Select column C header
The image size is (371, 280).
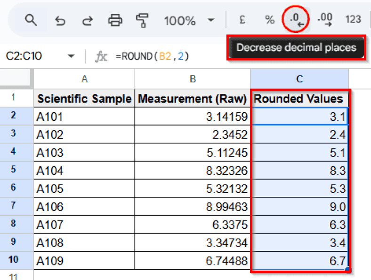tap(299, 79)
